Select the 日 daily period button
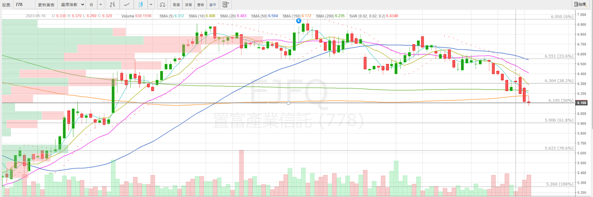 point(92,5)
